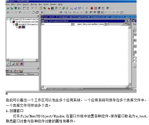Collapse the Myspace workspace tree node
This screenshot has height=125, width=149.
point(8,19)
